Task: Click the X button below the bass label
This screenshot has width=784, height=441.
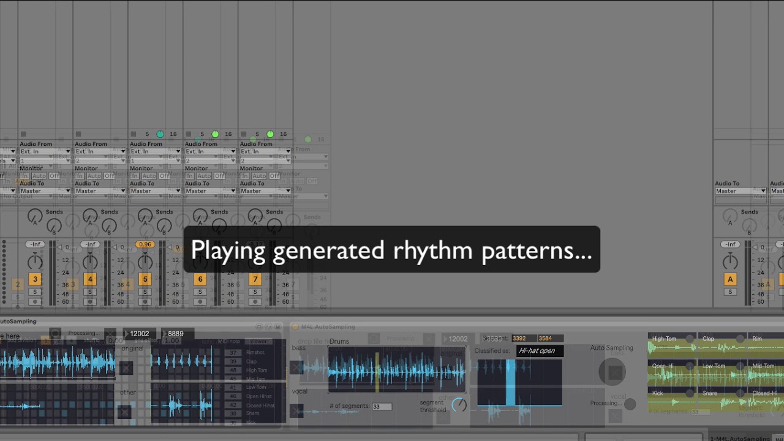Action: tap(297, 367)
